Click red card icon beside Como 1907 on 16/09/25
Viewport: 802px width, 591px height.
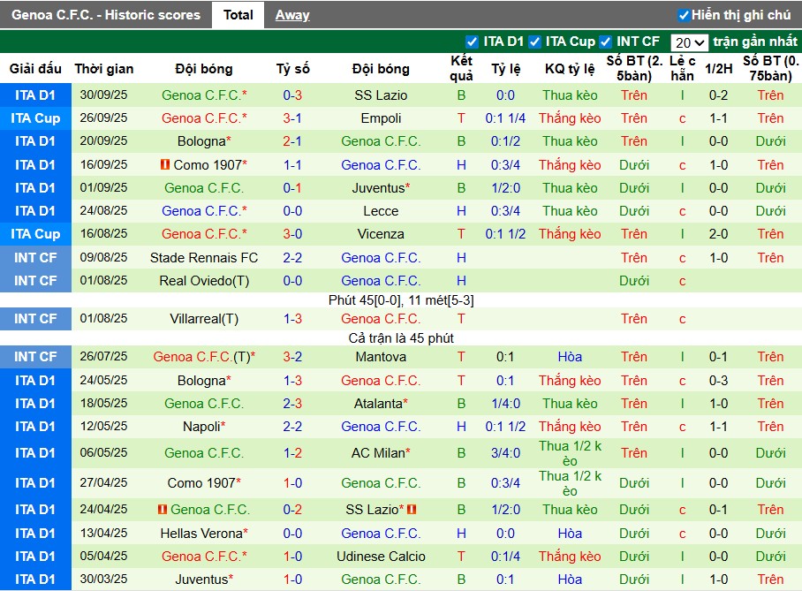click(164, 165)
